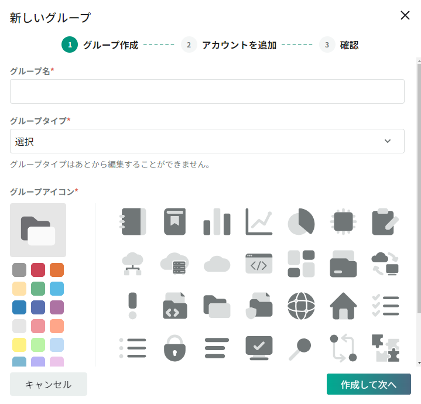Viewport: 421px width, 404px height.
Task: Choose the pale peach color swatch
Action: (19, 289)
